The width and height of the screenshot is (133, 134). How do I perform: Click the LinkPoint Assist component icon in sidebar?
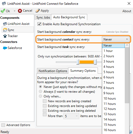pyautogui.click(x=5, y=24)
